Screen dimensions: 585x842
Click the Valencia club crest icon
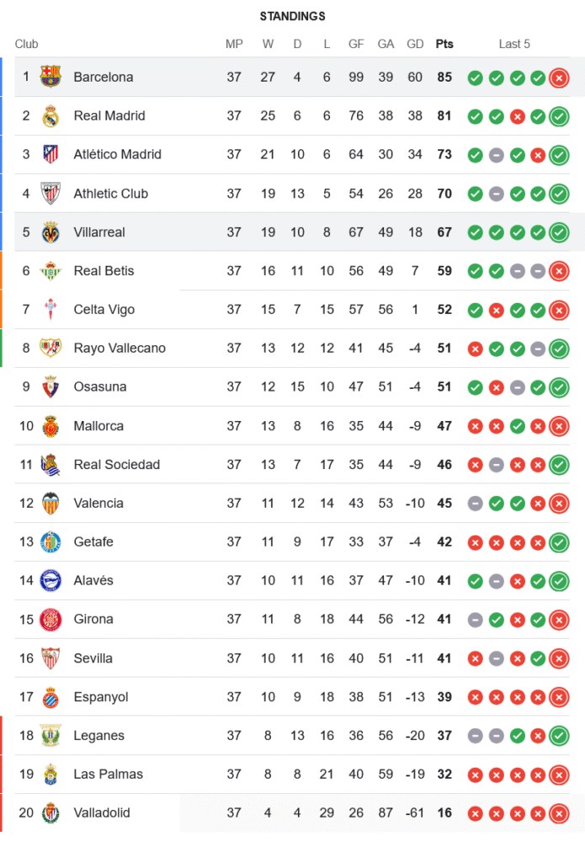51,503
